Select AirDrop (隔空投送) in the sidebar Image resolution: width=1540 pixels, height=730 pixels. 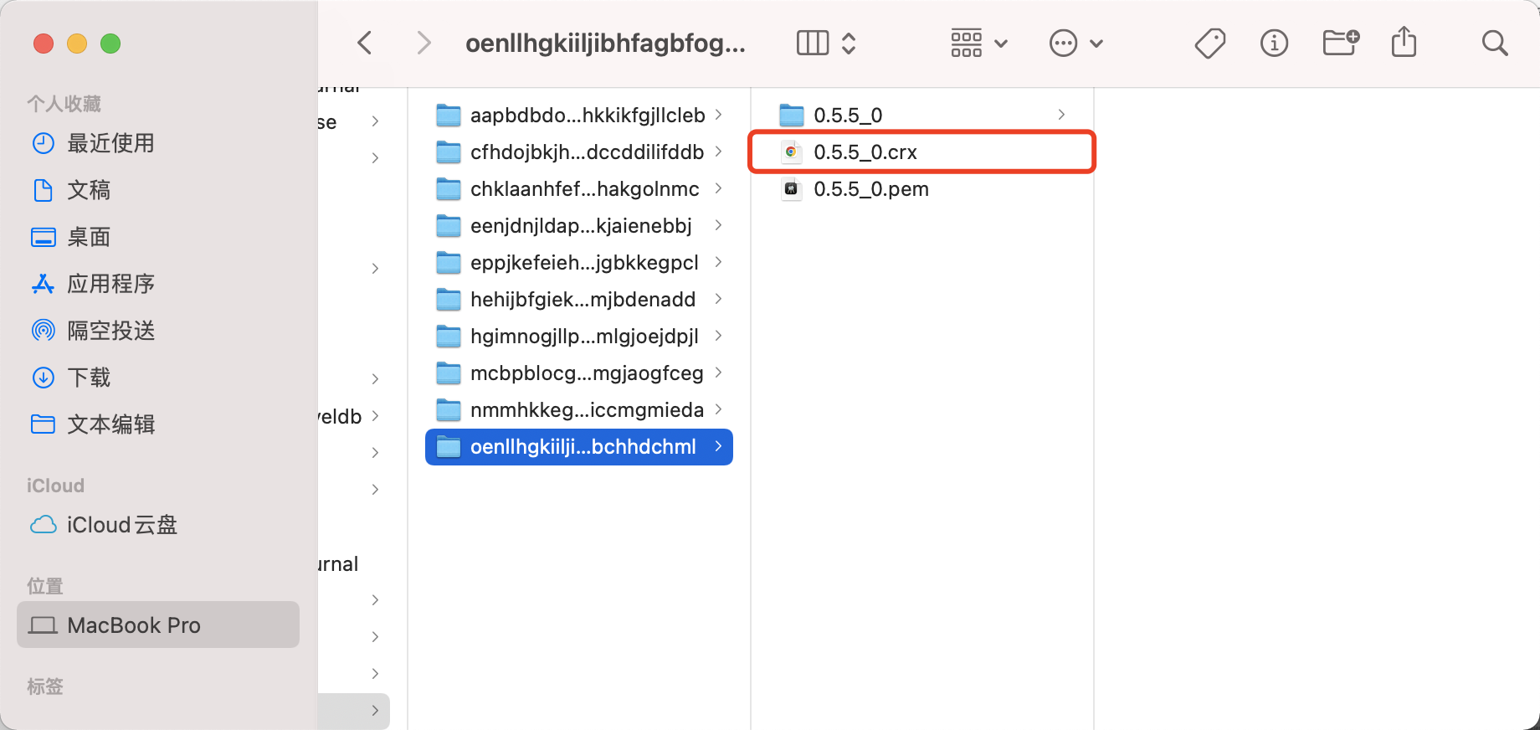110,331
